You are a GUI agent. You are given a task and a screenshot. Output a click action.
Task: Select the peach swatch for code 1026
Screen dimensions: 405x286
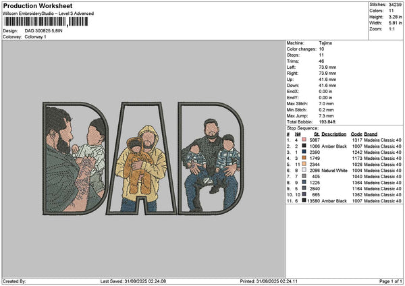pos(305,164)
